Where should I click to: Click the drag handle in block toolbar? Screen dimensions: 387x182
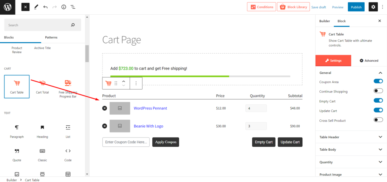pyautogui.click(x=116, y=83)
